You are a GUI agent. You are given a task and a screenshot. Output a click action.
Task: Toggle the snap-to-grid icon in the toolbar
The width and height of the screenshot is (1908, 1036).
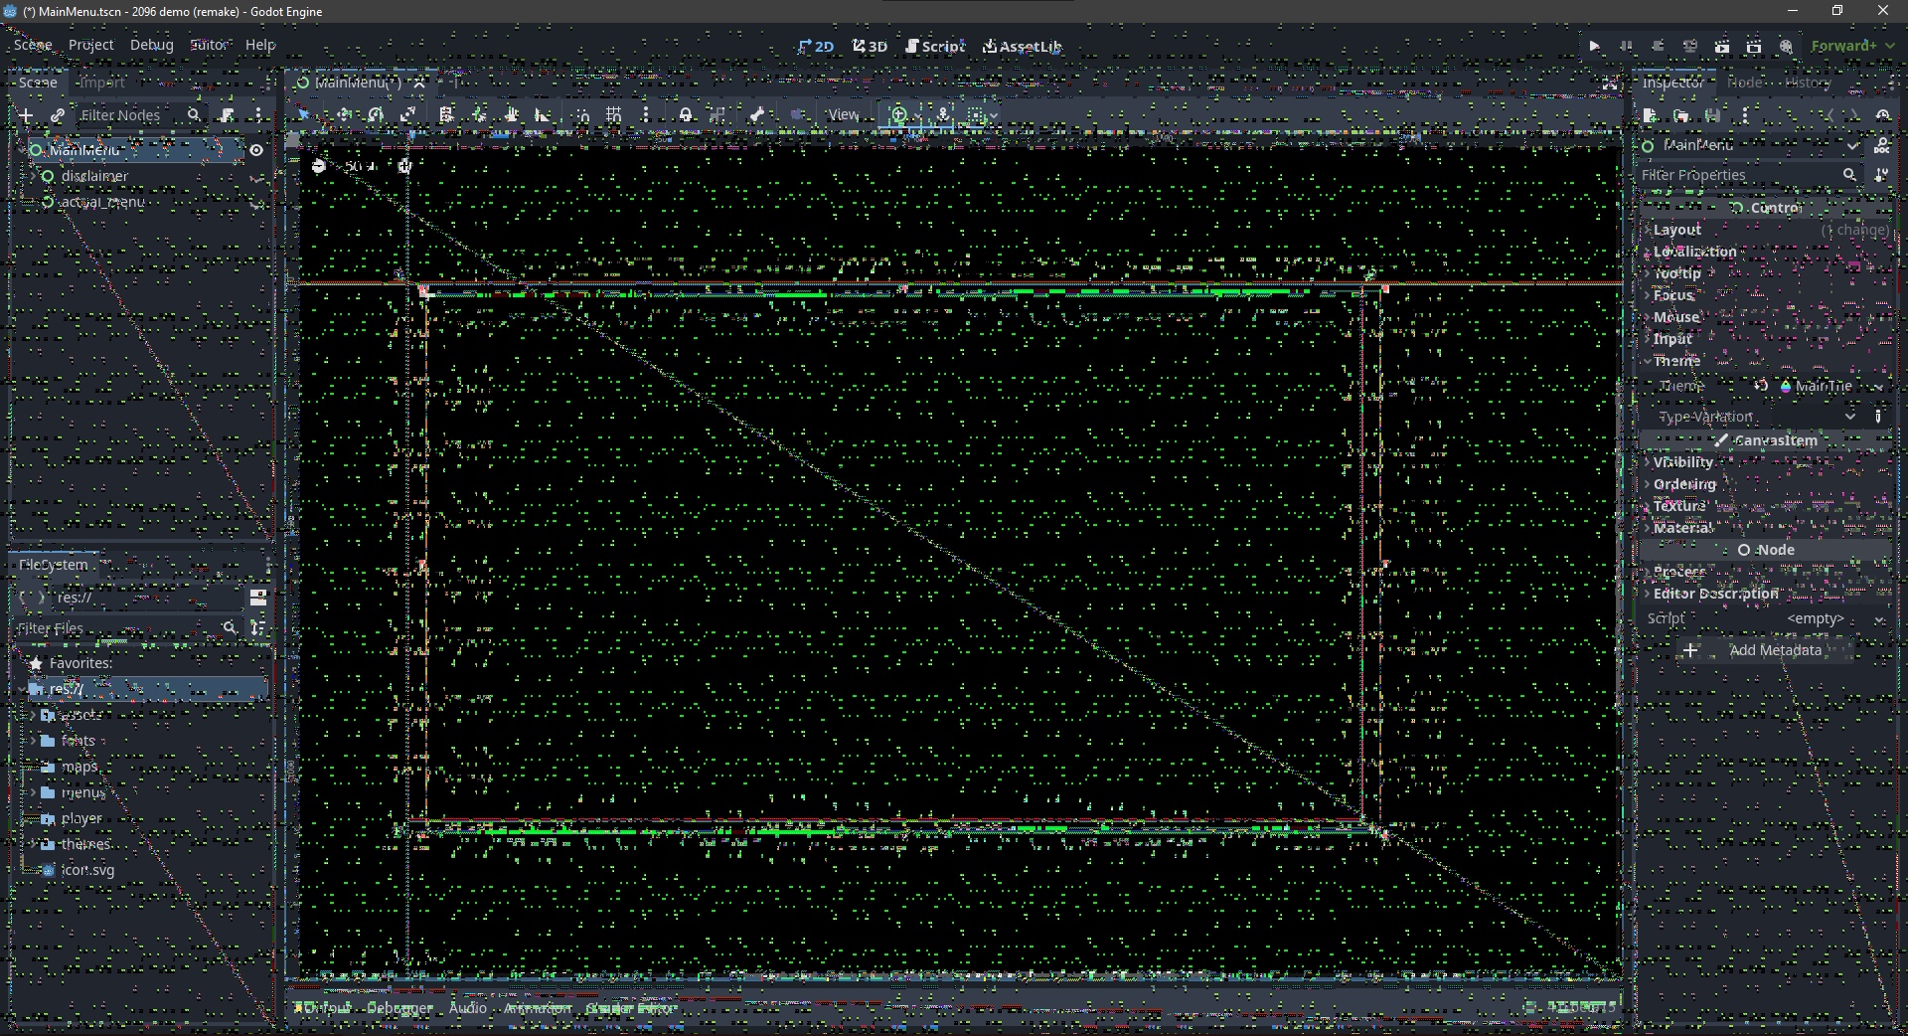coord(614,114)
